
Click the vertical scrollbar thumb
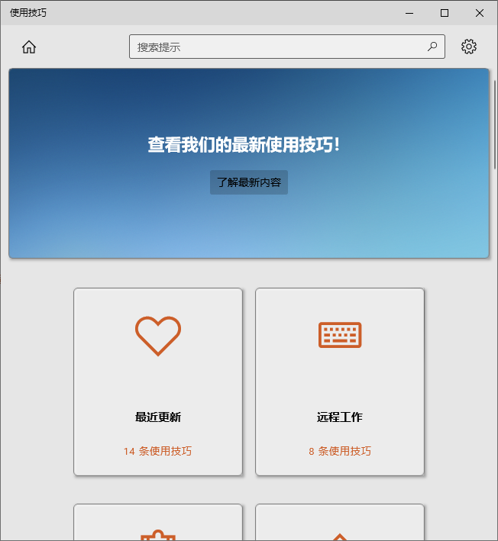click(495, 124)
